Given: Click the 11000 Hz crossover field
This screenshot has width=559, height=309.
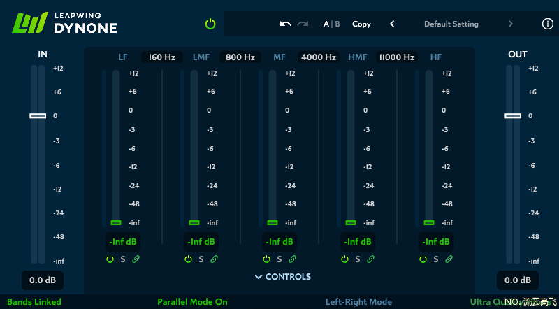Looking at the screenshot, I should (x=397, y=57).
